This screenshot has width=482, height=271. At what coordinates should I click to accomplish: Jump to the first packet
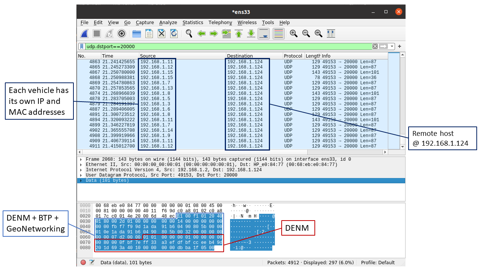click(239, 33)
